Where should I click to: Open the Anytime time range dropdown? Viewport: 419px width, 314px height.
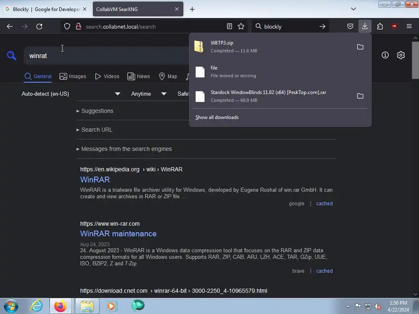tap(149, 94)
